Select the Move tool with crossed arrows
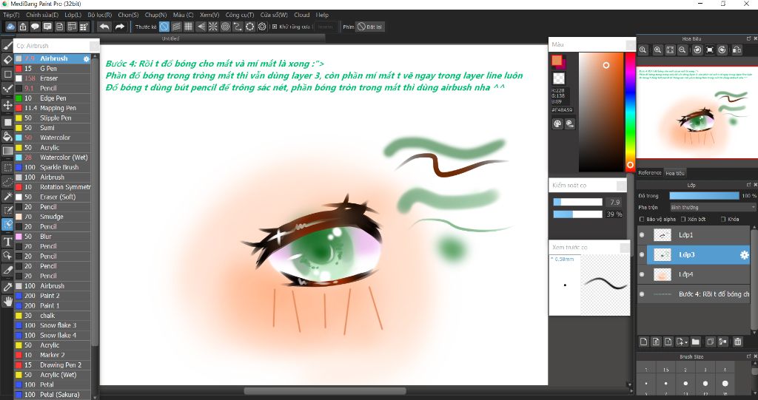The width and height of the screenshot is (758, 400). coord(7,105)
